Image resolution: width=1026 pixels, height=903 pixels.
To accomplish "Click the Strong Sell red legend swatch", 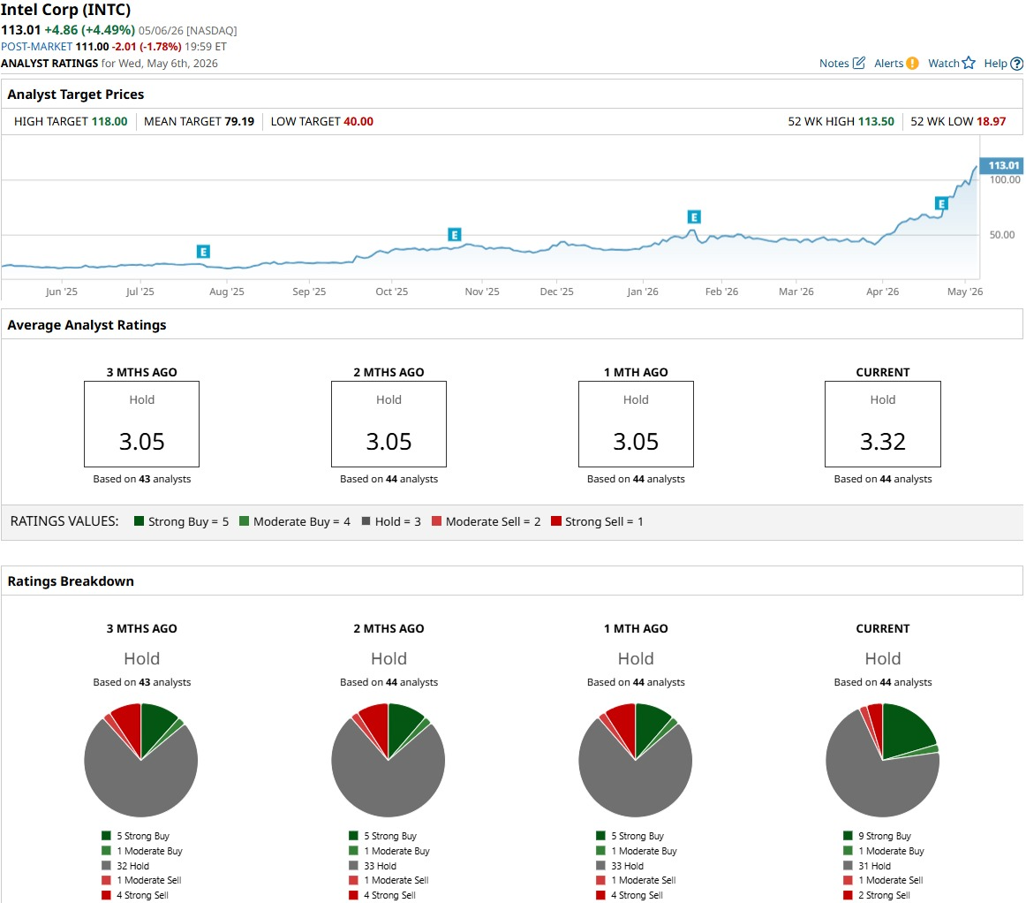I will pos(556,521).
